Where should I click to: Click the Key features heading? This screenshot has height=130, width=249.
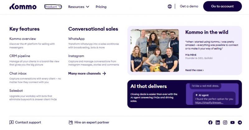[x=25, y=29]
